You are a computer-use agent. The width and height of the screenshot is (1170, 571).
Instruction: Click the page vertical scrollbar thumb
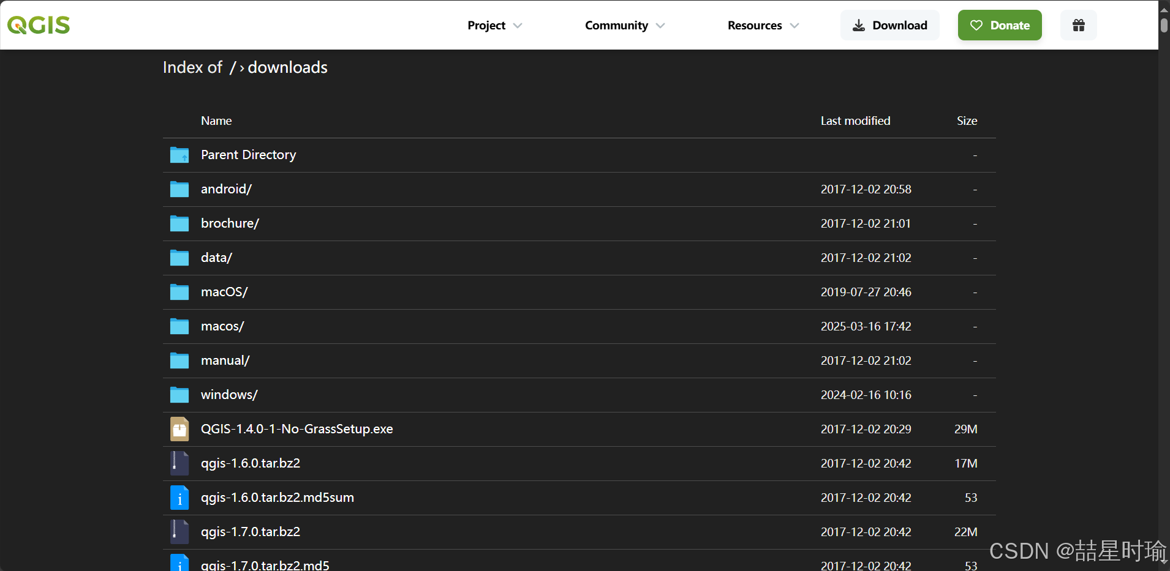coord(1164,25)
